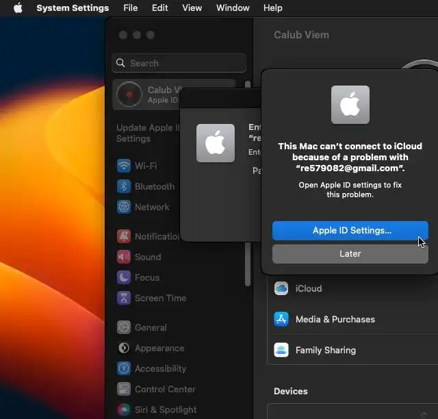438x419 pixels.
Task: Open Sound settings label
Action: pos(148,257)
